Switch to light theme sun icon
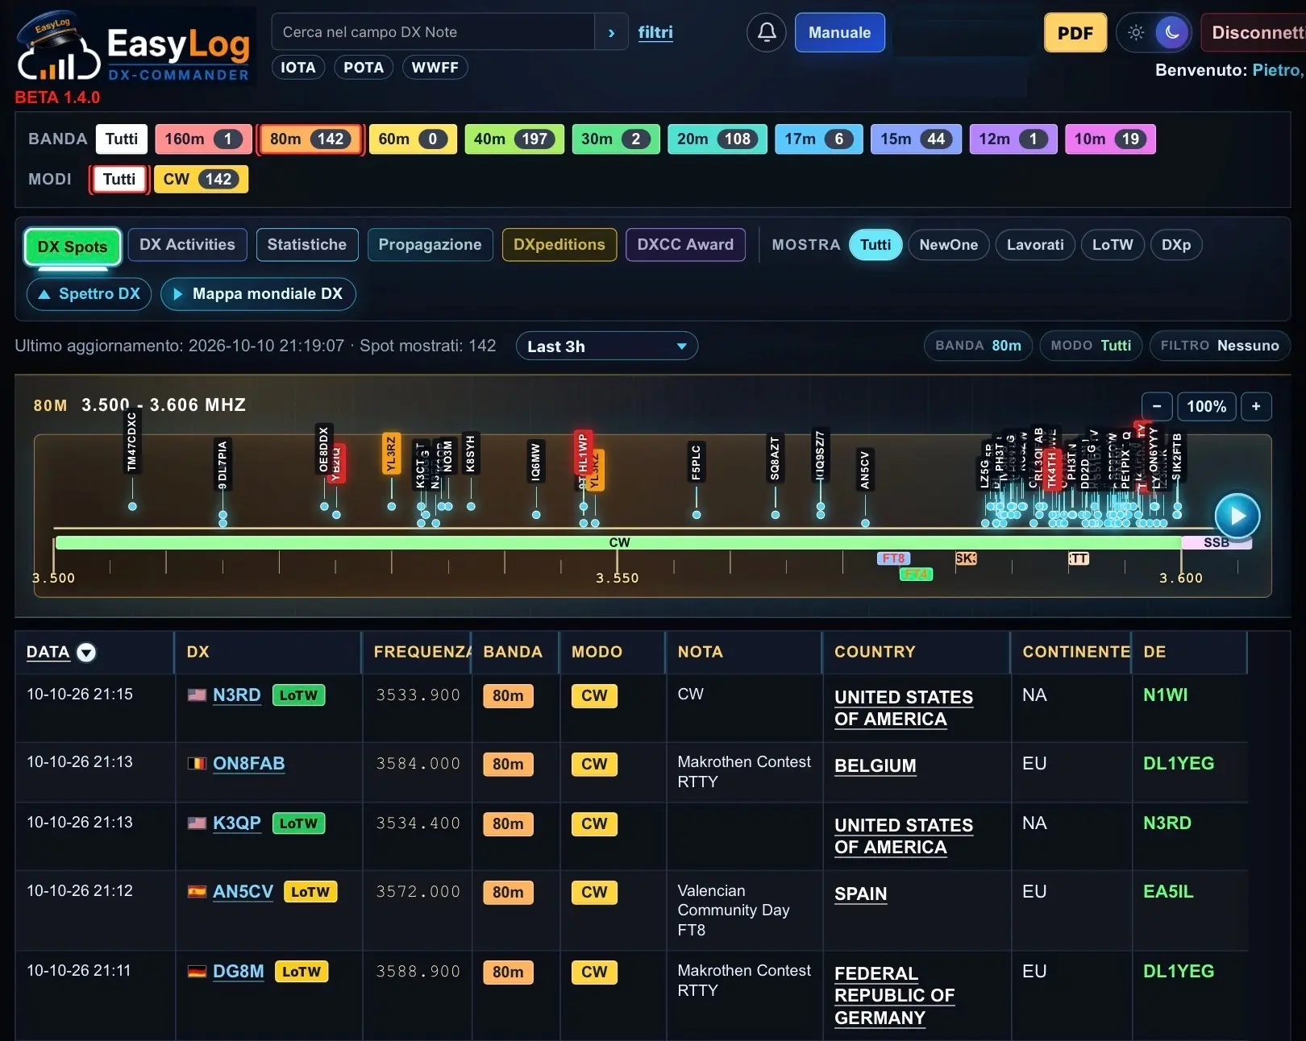 (x=1136, y=32)
